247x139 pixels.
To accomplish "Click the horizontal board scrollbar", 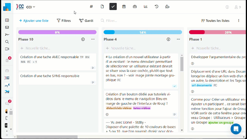I will (x=47, y=137).
